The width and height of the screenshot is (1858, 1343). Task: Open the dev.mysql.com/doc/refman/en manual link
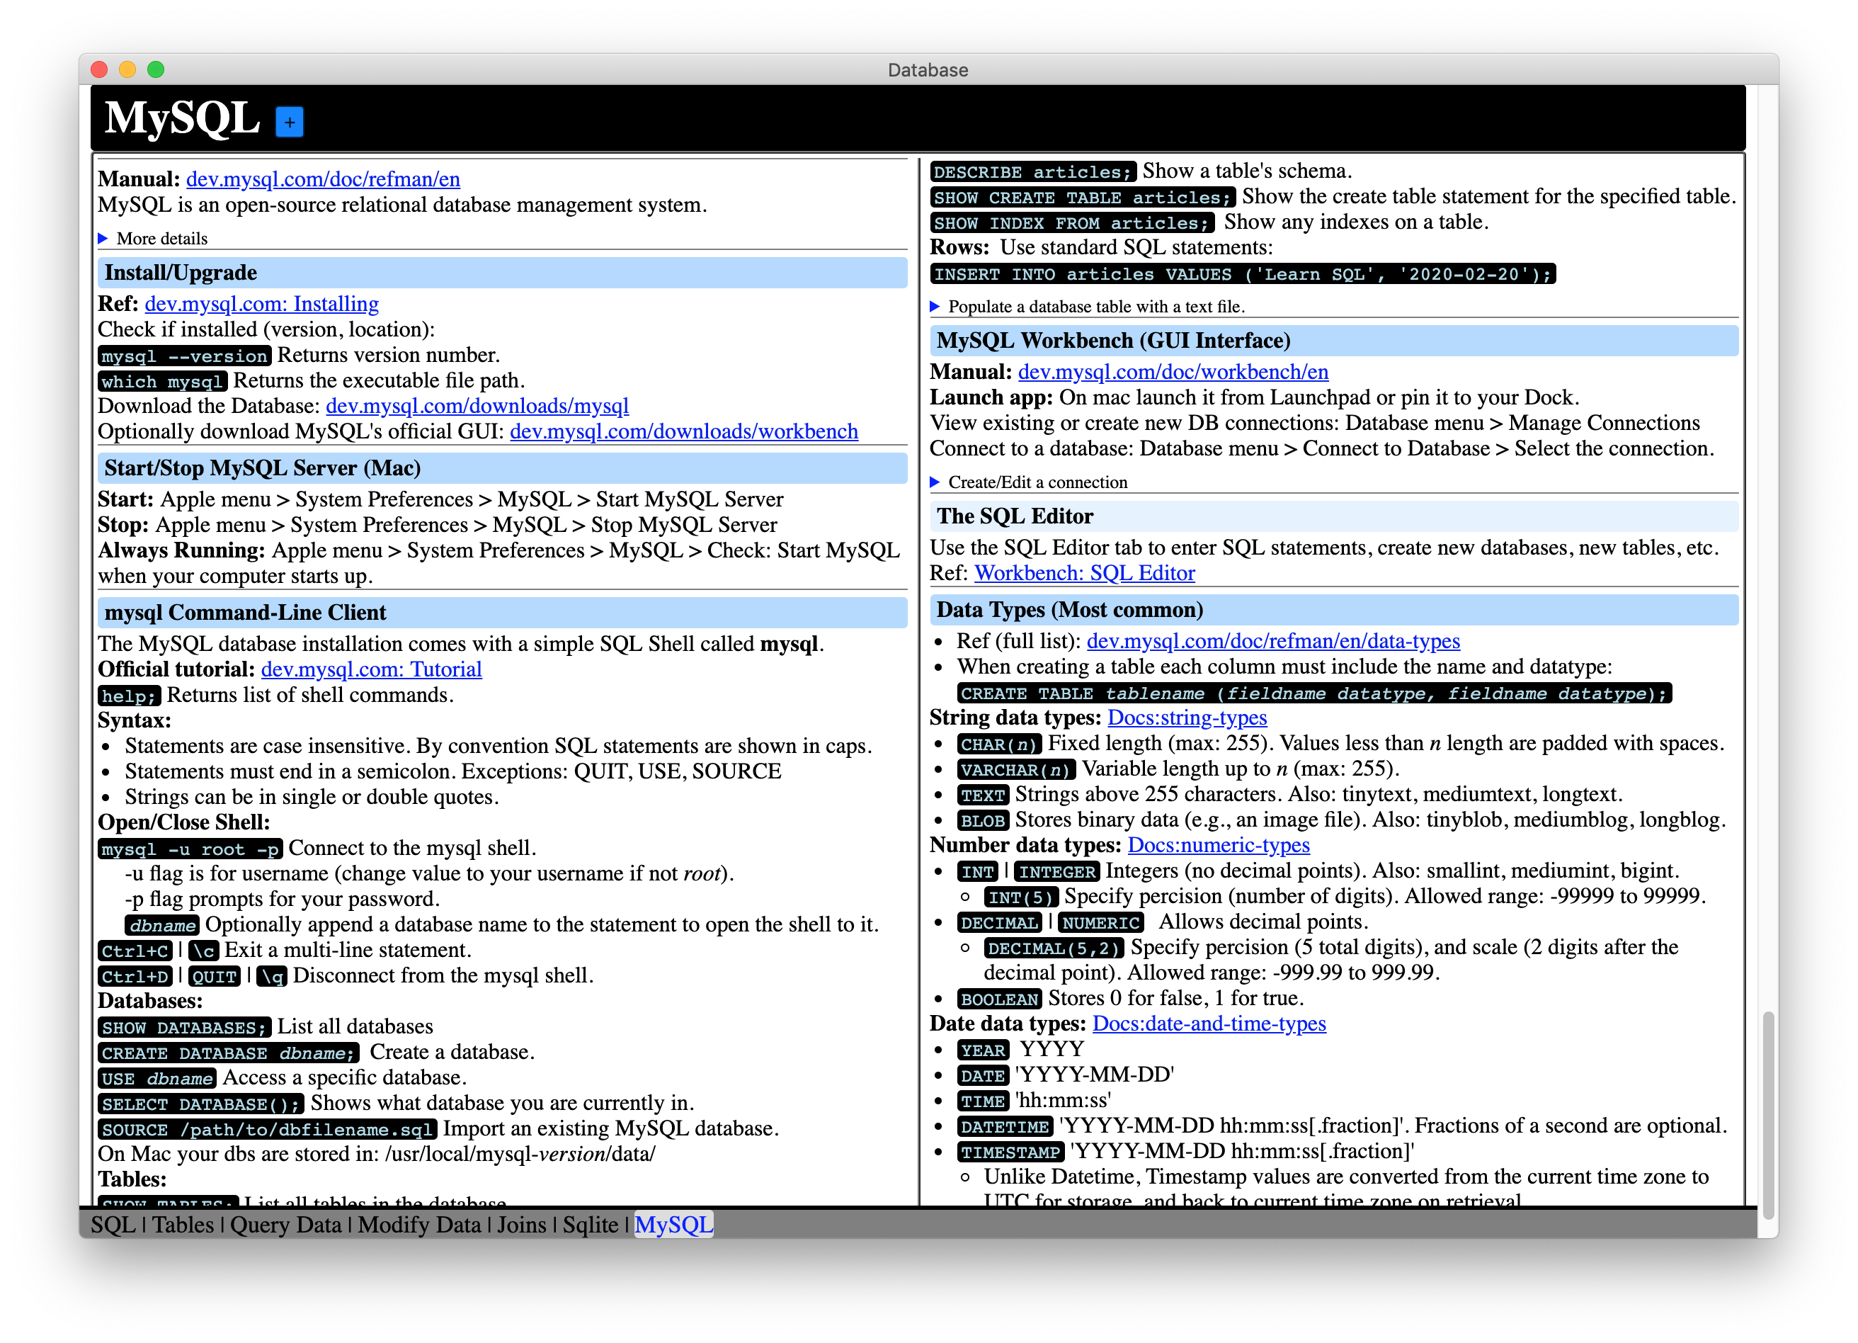pos(323,178)
